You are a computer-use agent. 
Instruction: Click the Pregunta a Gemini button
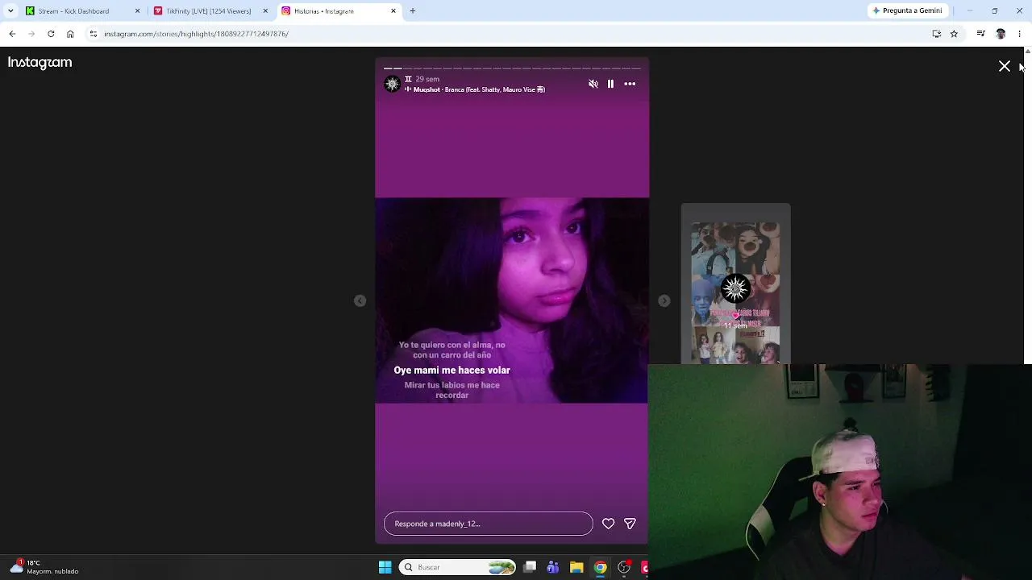(x=907, y=11)
